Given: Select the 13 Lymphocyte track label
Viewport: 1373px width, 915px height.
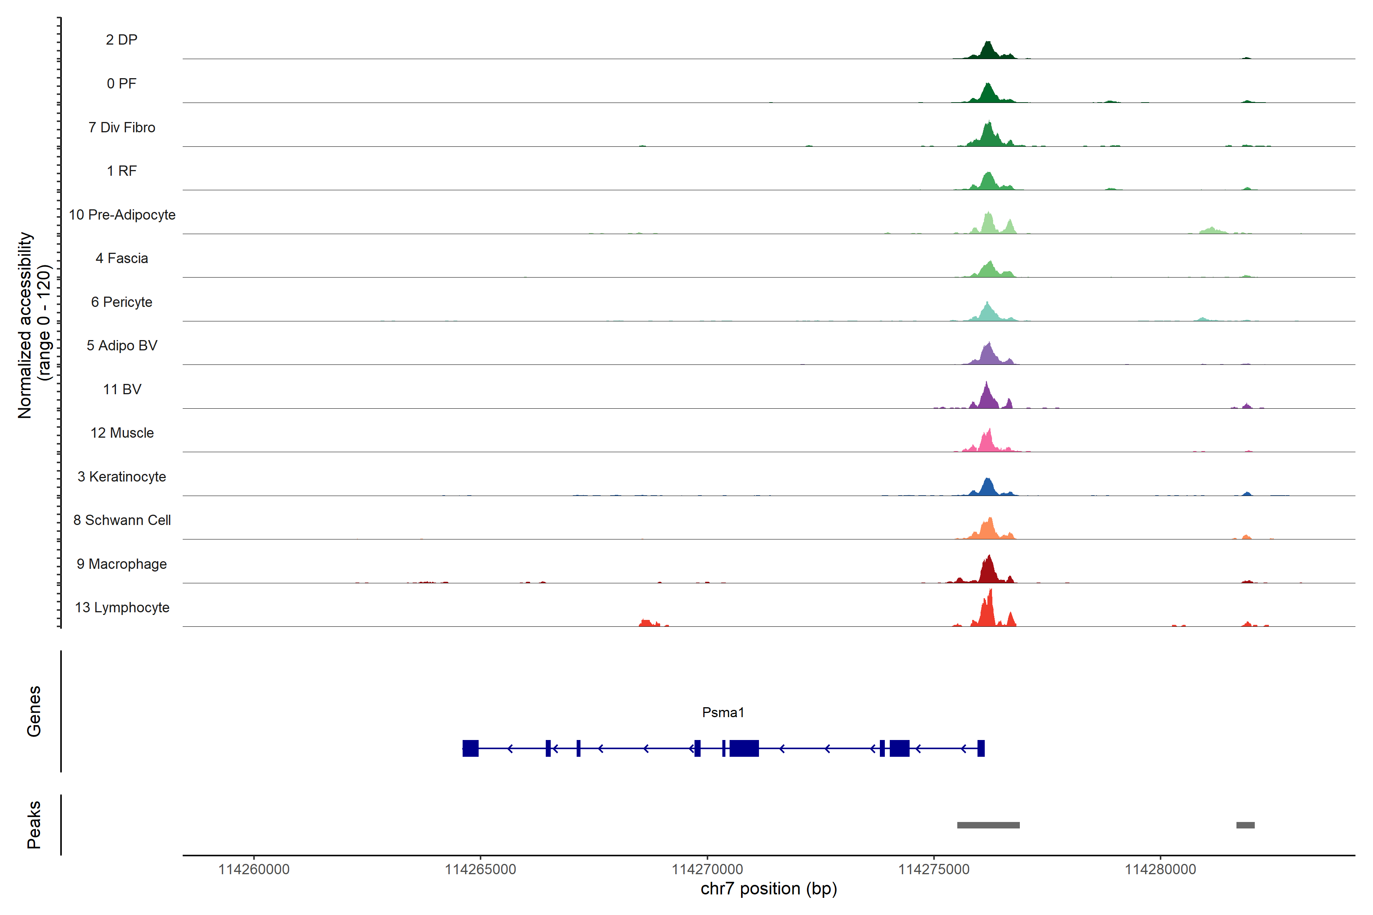Looking at the screenshot, I should click(x=122, y=607).
